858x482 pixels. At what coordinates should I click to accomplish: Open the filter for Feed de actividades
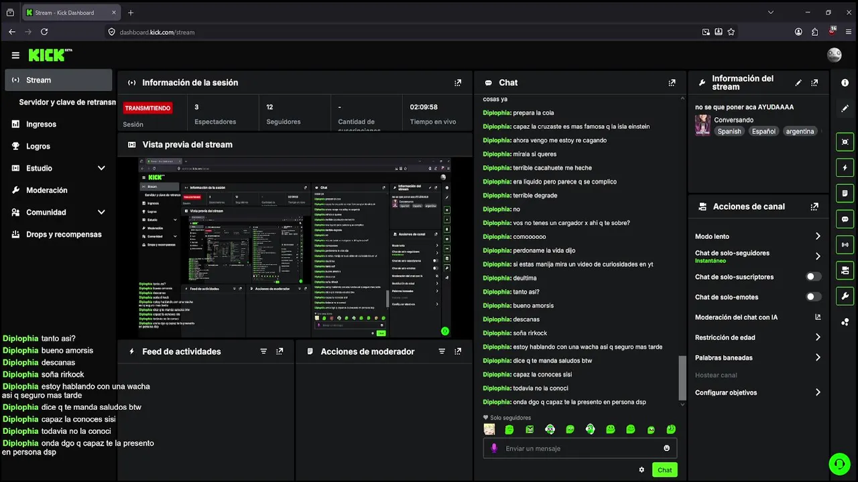pyautogui.click(x=263, y=351)
